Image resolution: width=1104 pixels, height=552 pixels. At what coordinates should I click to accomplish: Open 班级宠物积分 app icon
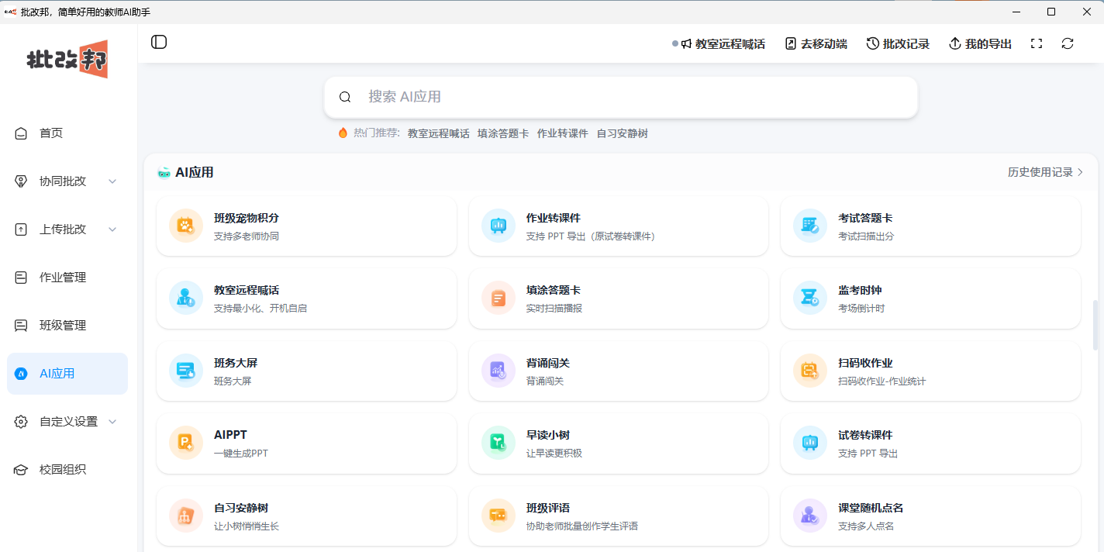(186, 226)
